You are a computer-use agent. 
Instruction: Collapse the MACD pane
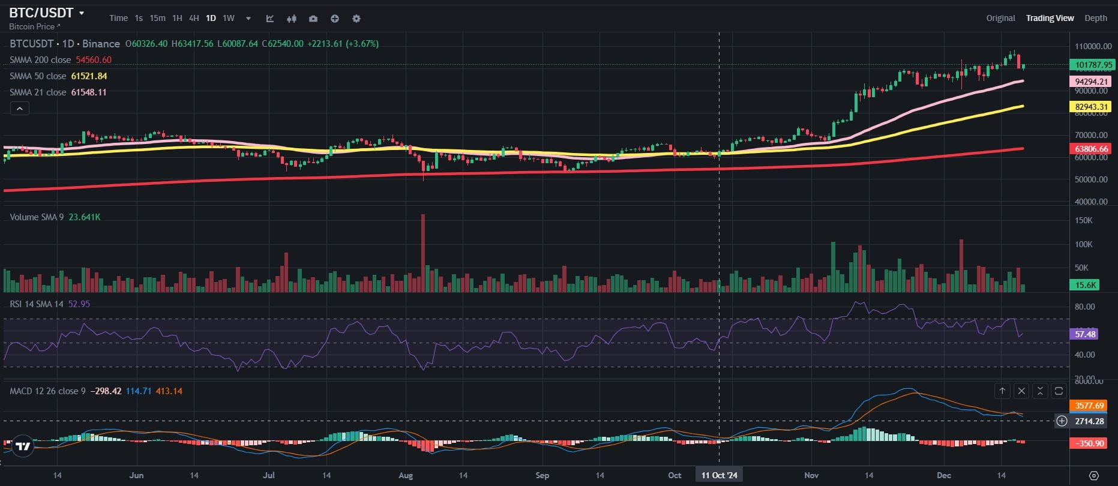(x=1040, y=391)
